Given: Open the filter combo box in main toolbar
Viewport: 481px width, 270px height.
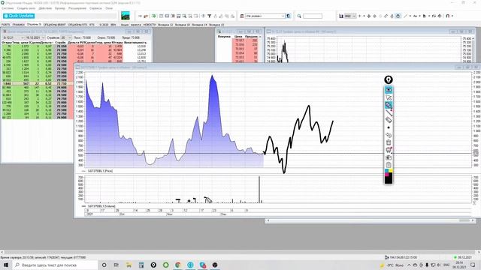Looking at the screenshot, I should (265, 16).
